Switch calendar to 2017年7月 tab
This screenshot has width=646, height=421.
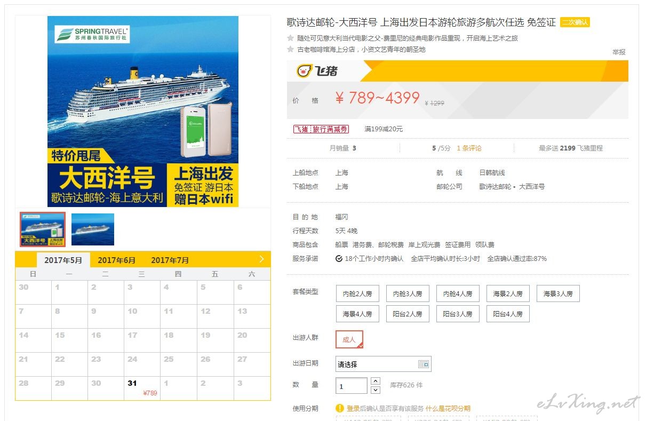click(170, 260)
